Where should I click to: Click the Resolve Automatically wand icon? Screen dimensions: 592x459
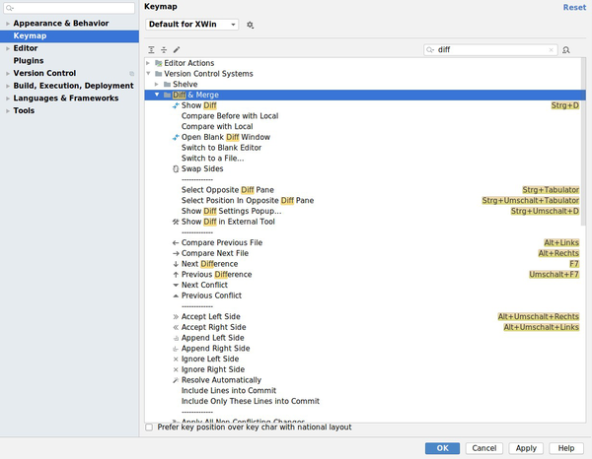(x=176, y=380)
